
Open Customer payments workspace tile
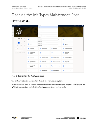[44, 49]
